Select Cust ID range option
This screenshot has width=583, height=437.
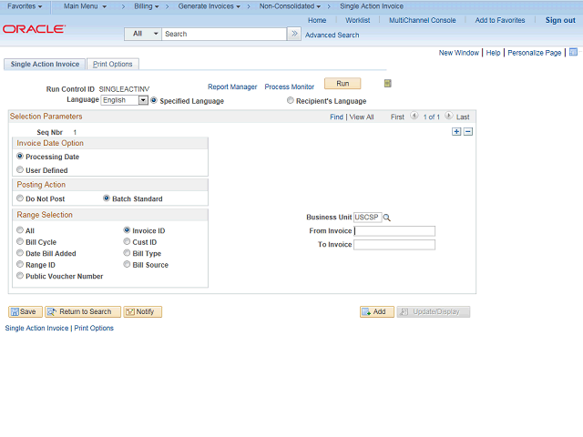point(127,241)
